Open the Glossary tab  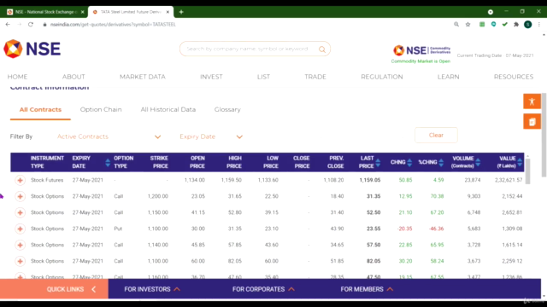point(227,110)
